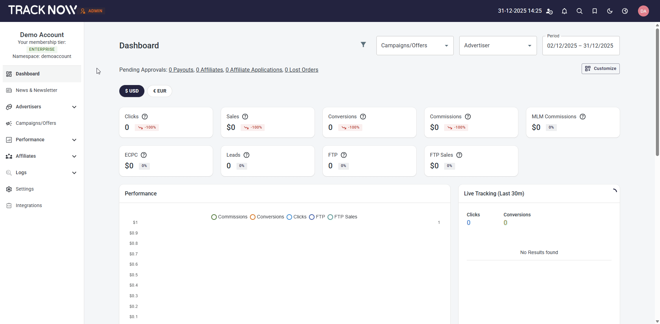Toggle Commissions series in chart legend
The image size is (660, 324).
tap(229, 217)
